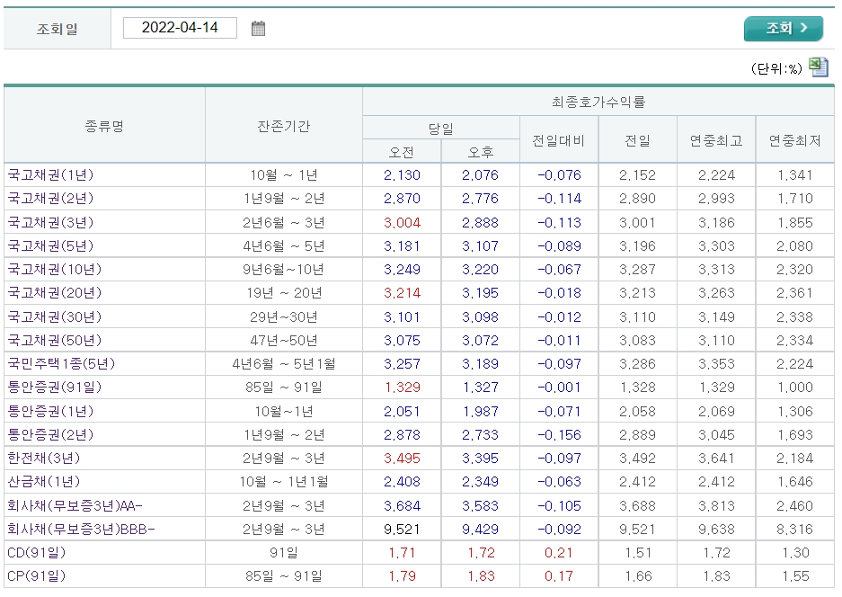Select the 국고채권(1년) bond row
The image size is (842, 597).
tap(50, 174)
